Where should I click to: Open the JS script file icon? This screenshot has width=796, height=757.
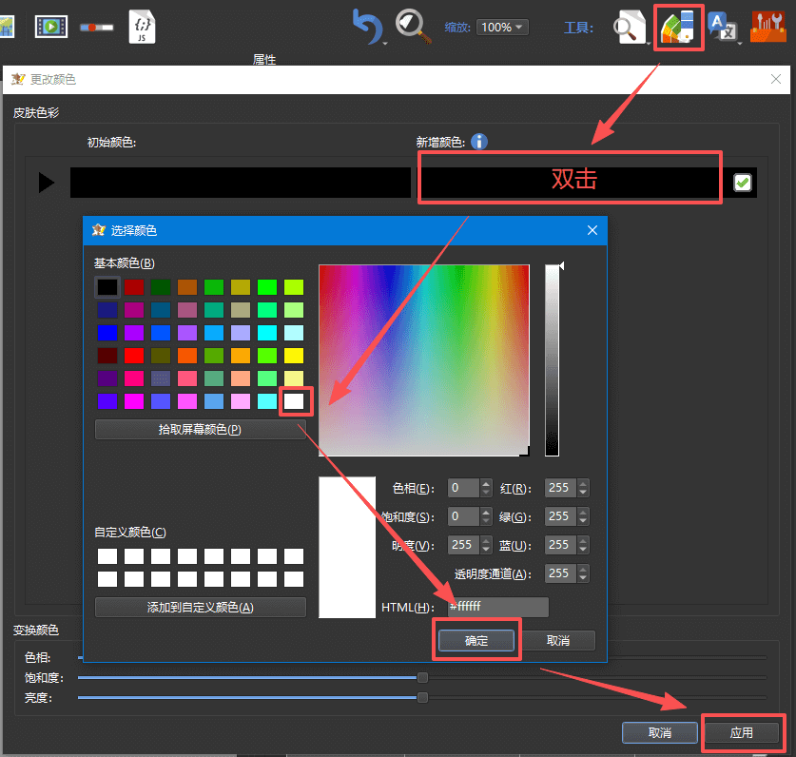(x=142, y=26)
